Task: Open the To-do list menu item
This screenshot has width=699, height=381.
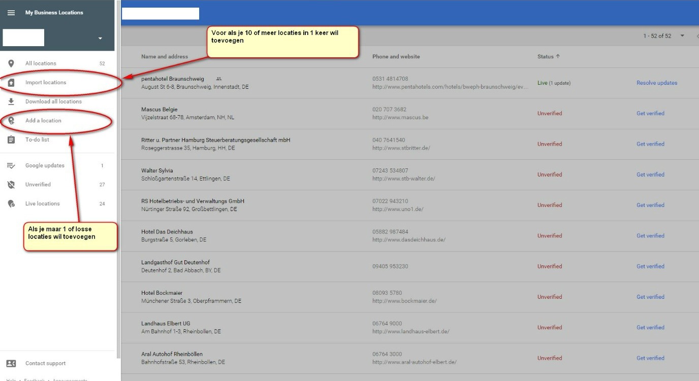Action: (37, 140)
